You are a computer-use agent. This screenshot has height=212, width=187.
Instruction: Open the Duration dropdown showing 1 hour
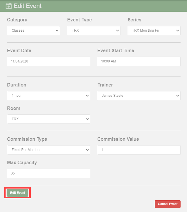pos(48,96)
